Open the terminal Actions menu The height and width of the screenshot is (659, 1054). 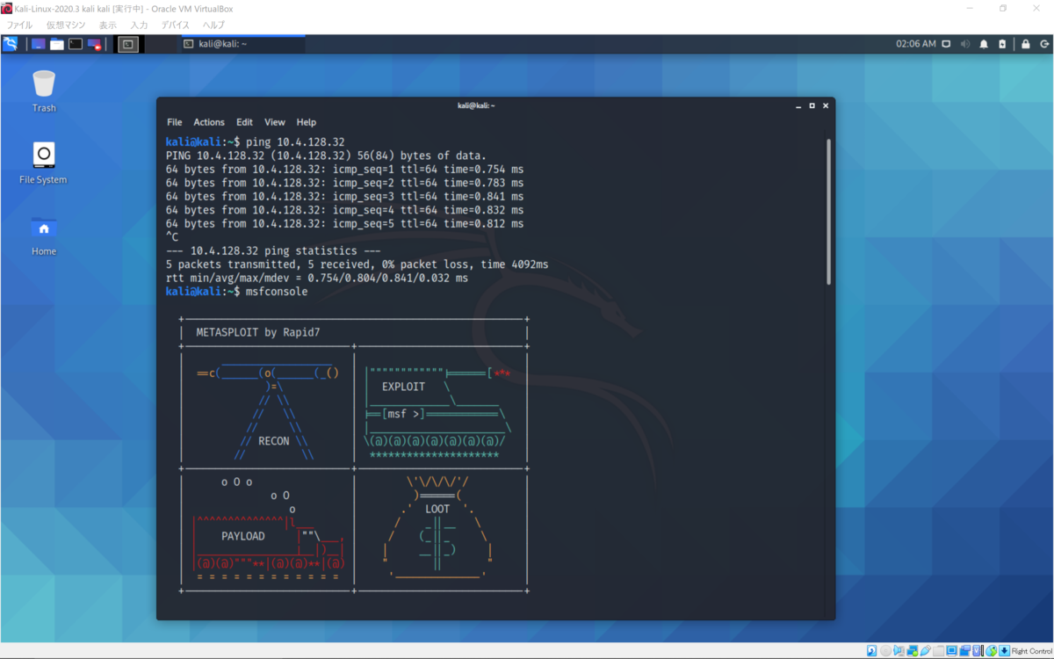click(x=209, y=122)
